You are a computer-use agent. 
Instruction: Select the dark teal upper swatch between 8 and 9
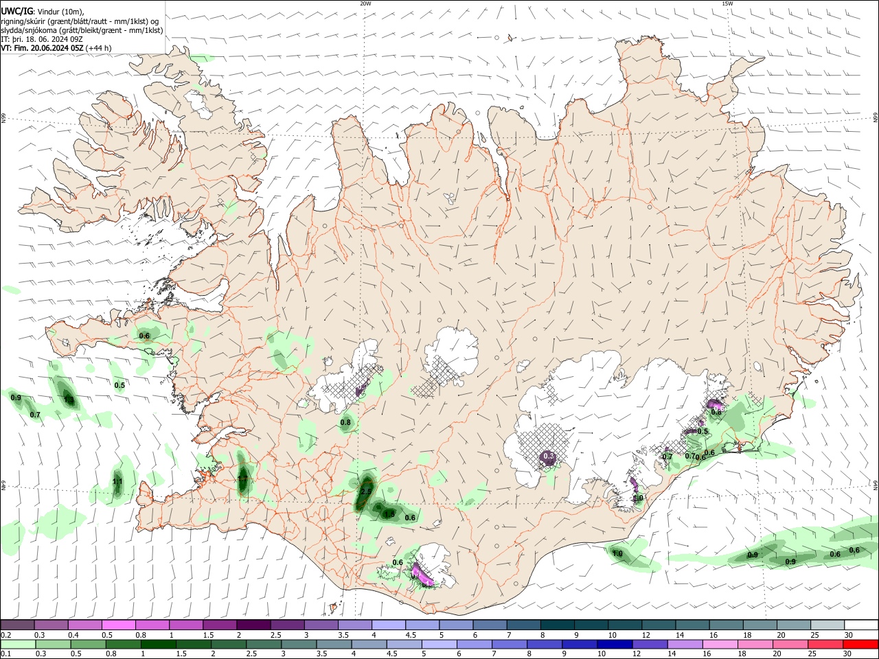click(x=558, y=625)
